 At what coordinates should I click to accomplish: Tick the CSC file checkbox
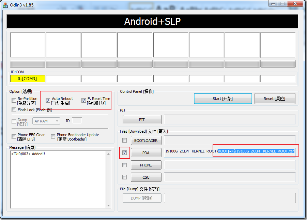(x=124, y=177)
